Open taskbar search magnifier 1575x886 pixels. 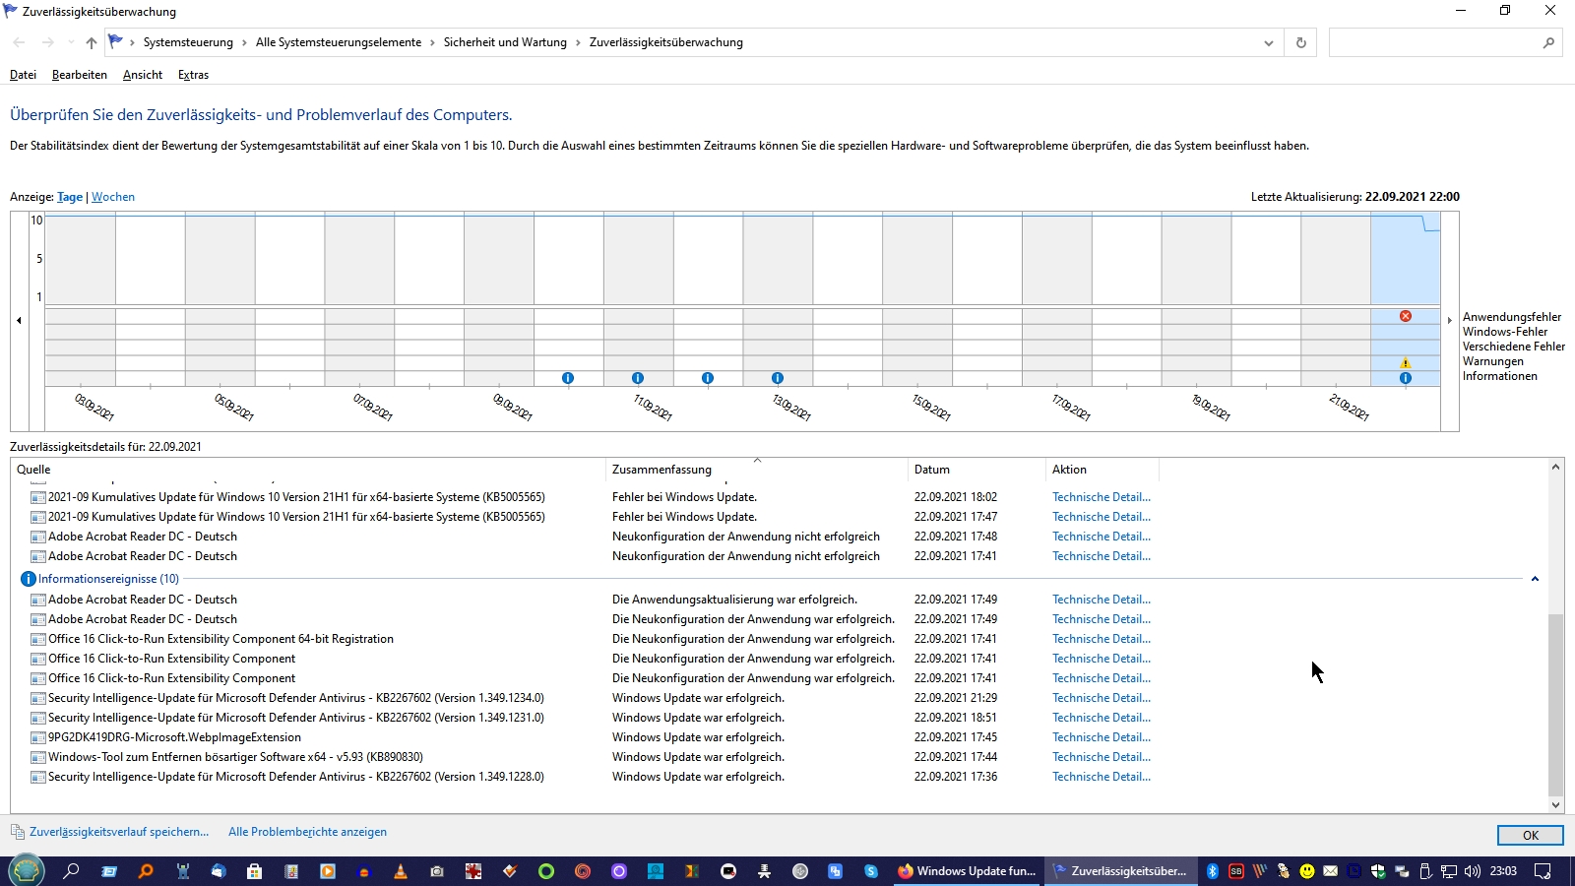tap(72, 871)
